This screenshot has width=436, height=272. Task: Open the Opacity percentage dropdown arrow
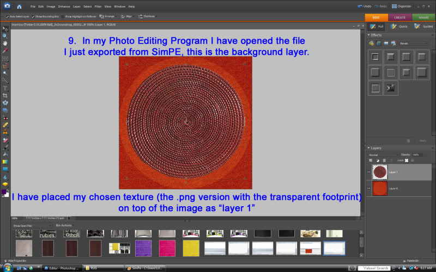[x=425, y=155]
